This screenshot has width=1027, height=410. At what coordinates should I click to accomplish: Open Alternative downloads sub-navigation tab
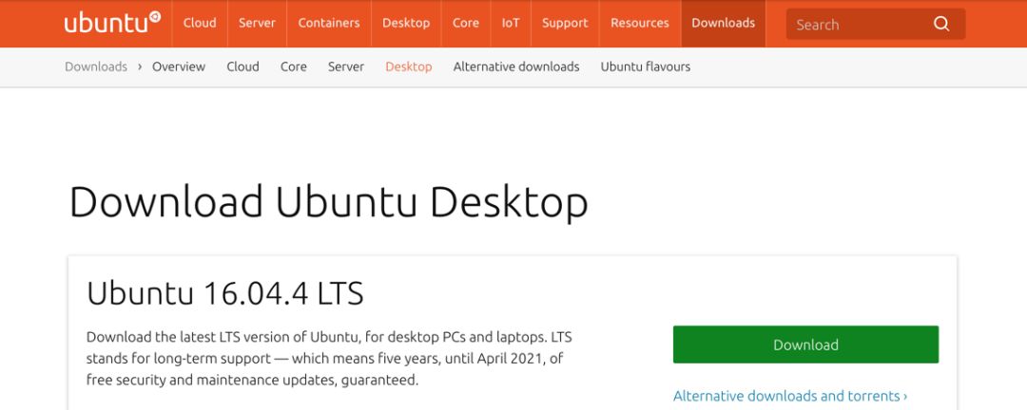516,66
